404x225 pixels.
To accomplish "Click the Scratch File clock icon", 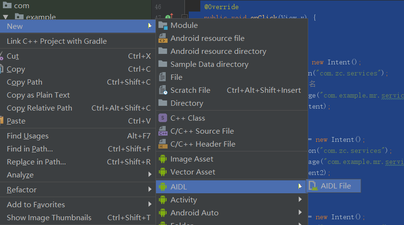I will pyautogui.click(x=163, y=90).
